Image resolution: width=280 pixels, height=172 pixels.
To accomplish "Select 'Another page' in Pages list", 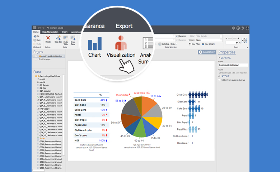I will tap(45, 59).
